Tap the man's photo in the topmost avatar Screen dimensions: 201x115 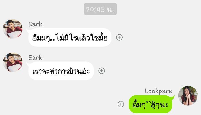point(13,29)
